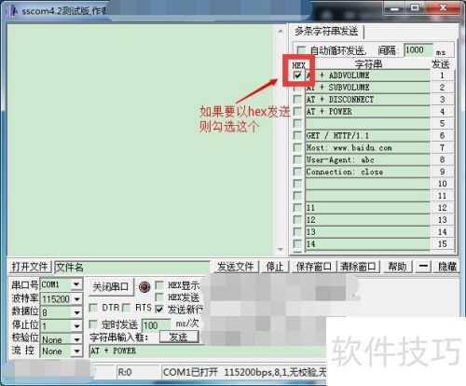Click the 清除窗口 button
The width and height of the screenshot is (466, 386).
[x=358, y=267]
